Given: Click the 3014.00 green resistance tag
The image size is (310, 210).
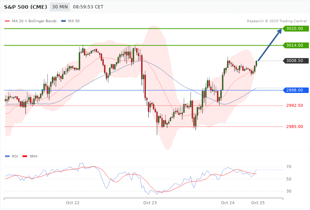Looking at the screenshot, I should 296,45.
